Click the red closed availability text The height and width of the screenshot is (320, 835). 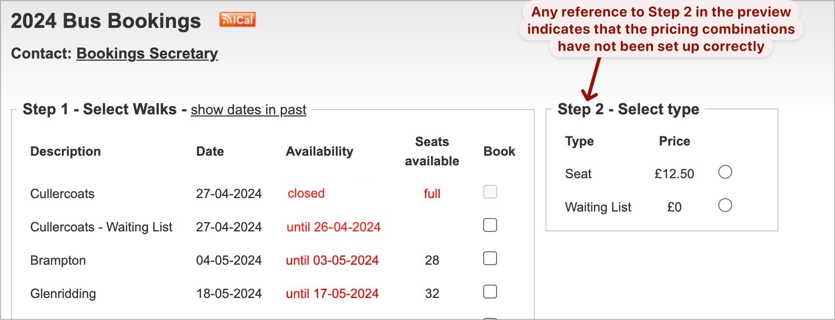pos(306,193)
